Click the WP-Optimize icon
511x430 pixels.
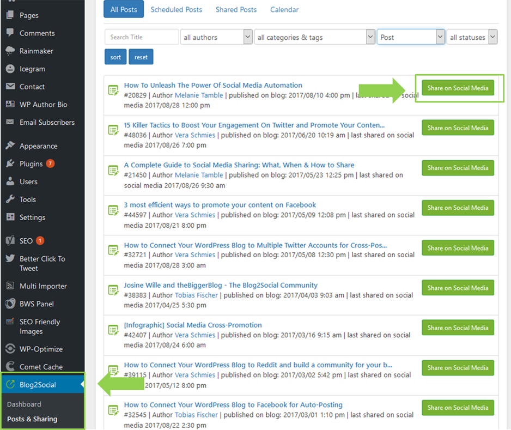(x=10, y=348)
